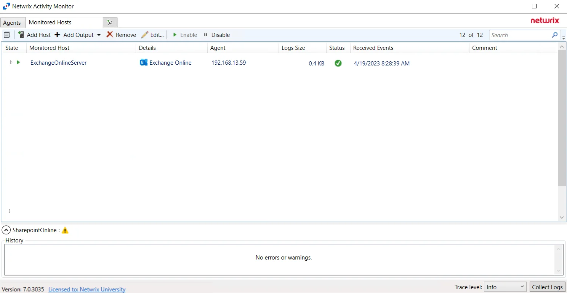Viewport: 567px width, 293px height.
Task: Click received events time 4/19/2023 8:28:39 AM
Action: coord(382,64)
